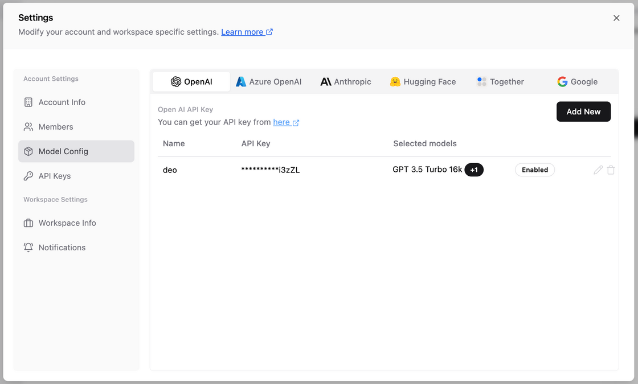Toggle the Enabled status badge for deo

tap(535, 170)
